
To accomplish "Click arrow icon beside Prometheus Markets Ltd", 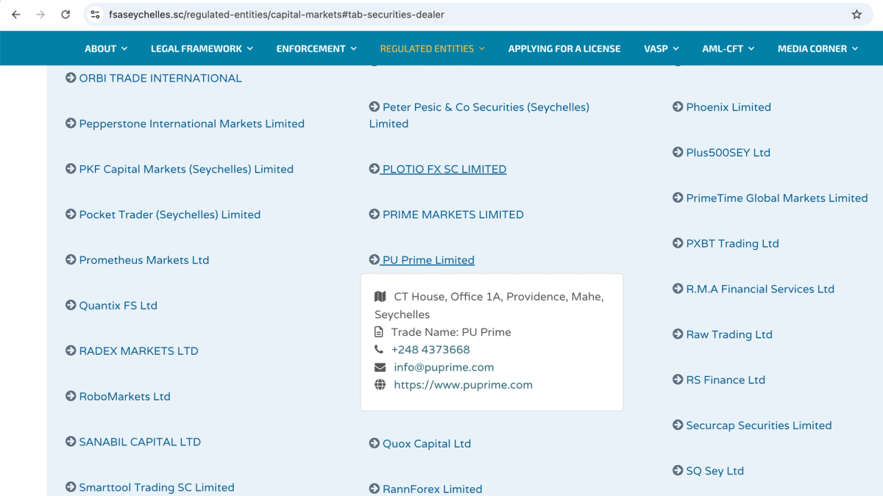I will 71,260.
